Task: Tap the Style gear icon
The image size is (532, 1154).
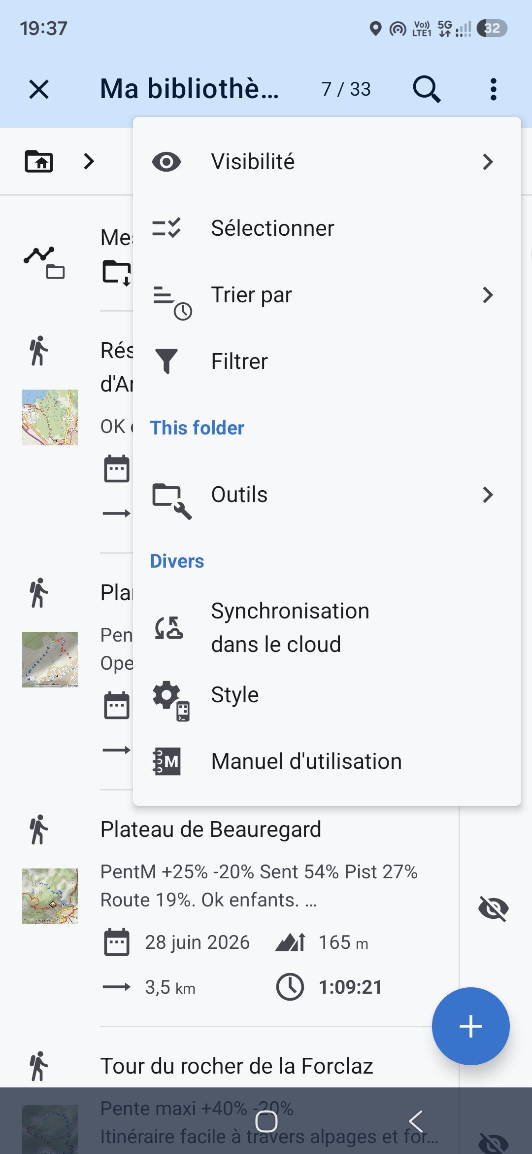Action: 171,700
